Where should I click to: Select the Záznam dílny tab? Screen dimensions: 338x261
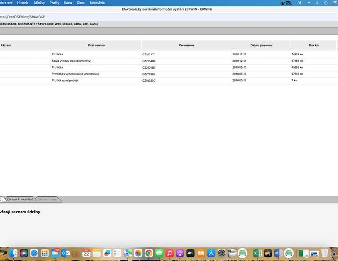pos(48,199)
